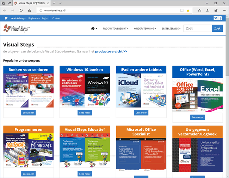229x178 pixels.
Task: Click the tabs set aside icon
Action: tap(3, 3)
